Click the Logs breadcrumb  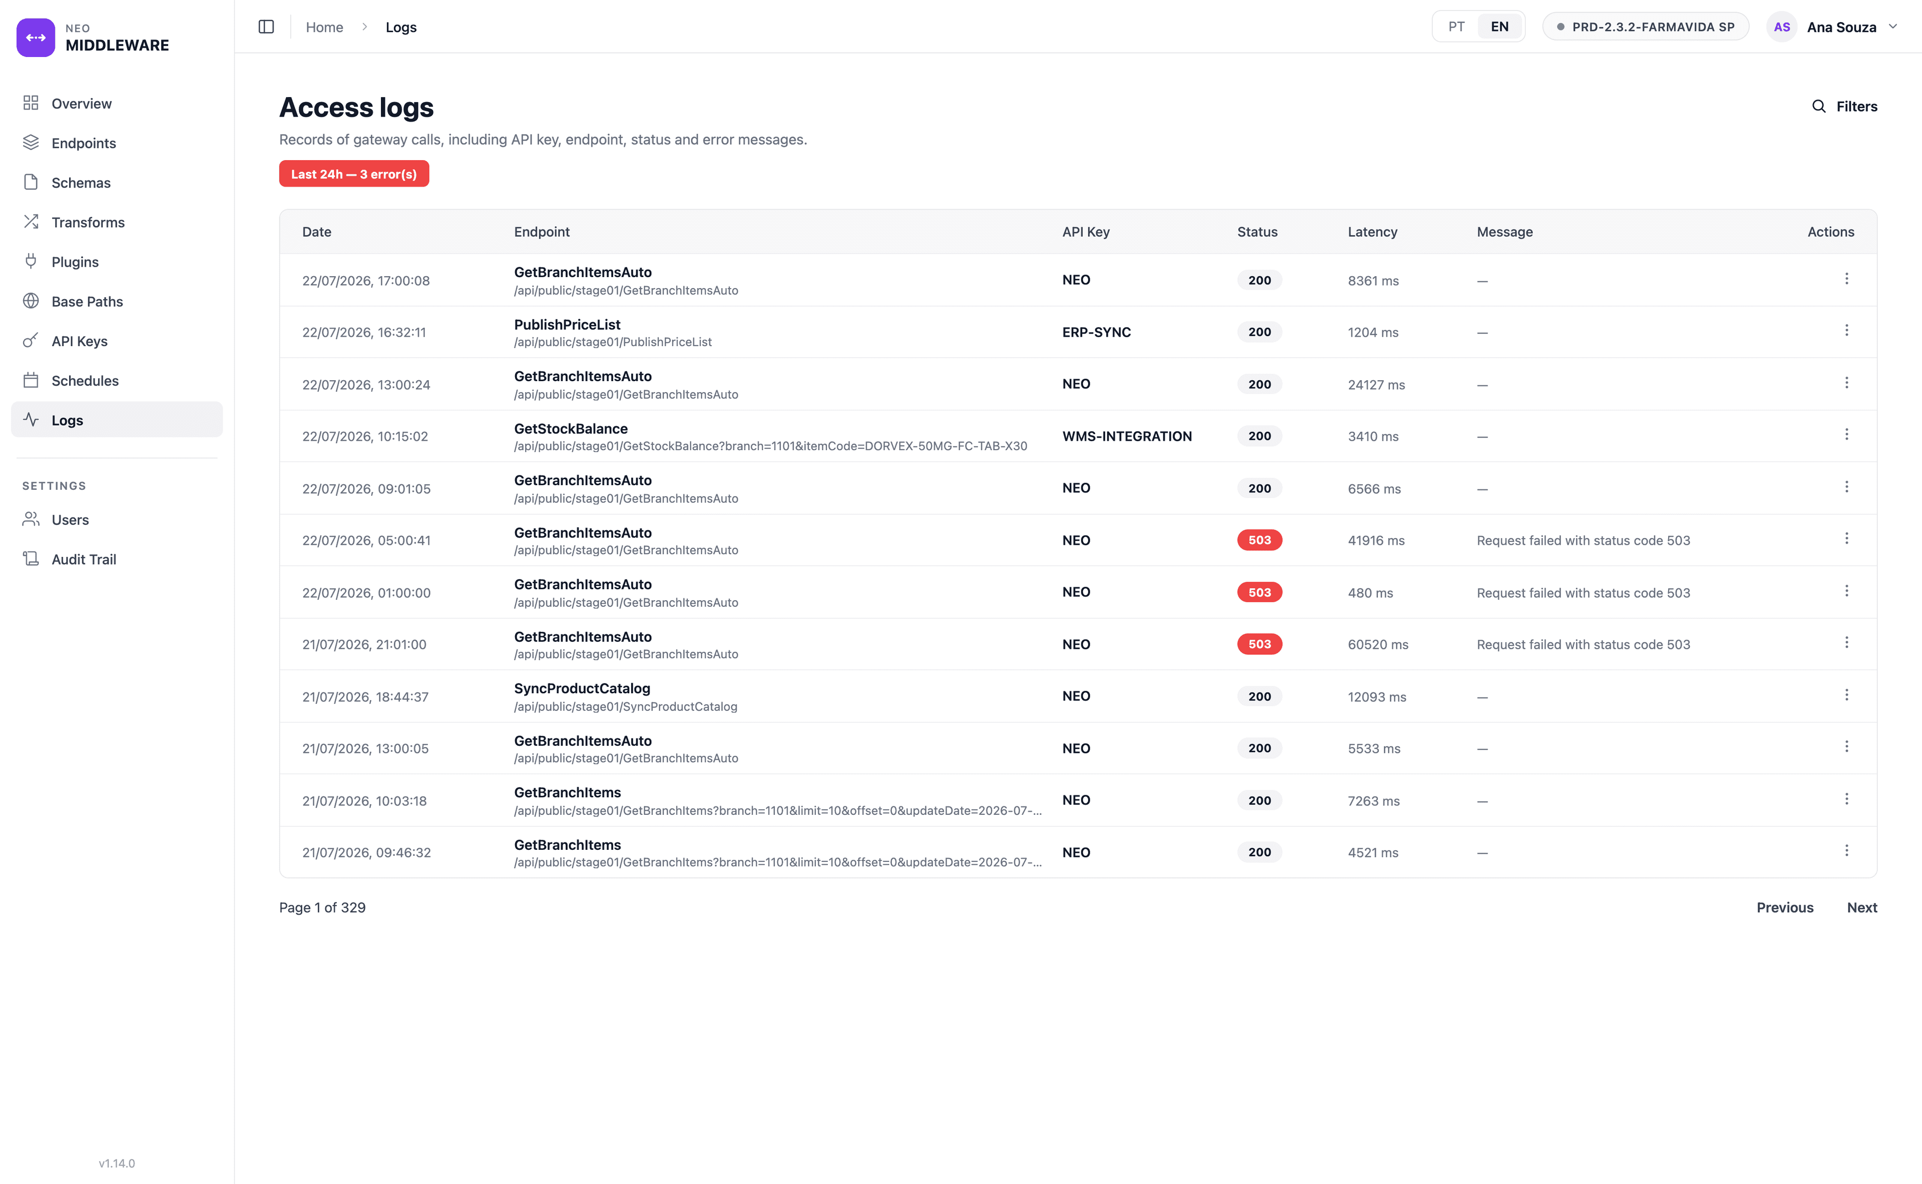point(401,27)
